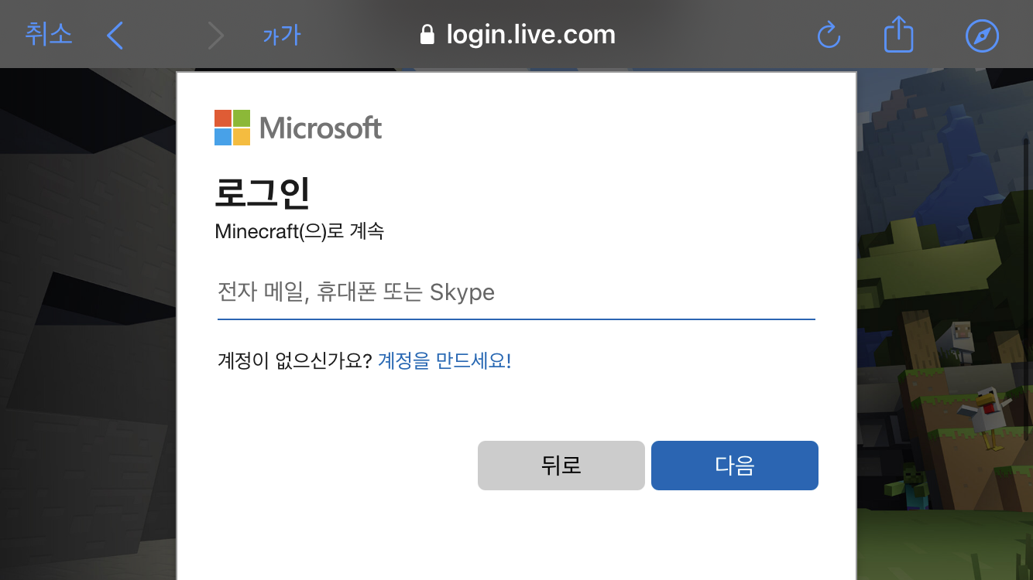Open in Safari with the compass icon
The image size is (1033, 580).
pyautogui.click(x=982, y=36)
